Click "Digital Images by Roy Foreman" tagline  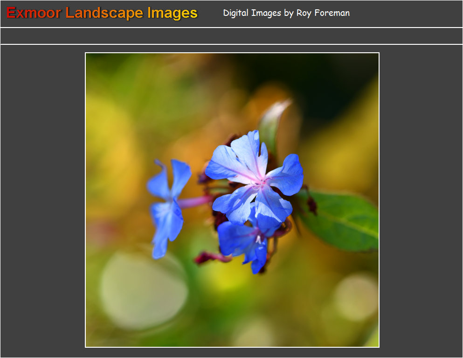[x=286, y=13]
